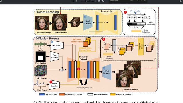
Task: Click the "ReferenceNet" label
Action: [x=107, y=11]
